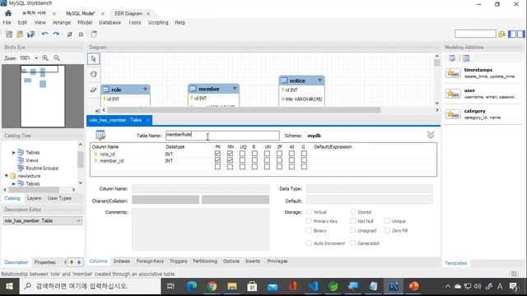Expand the member table dropdown arrow
527x296 pixels.
[235, 89]
